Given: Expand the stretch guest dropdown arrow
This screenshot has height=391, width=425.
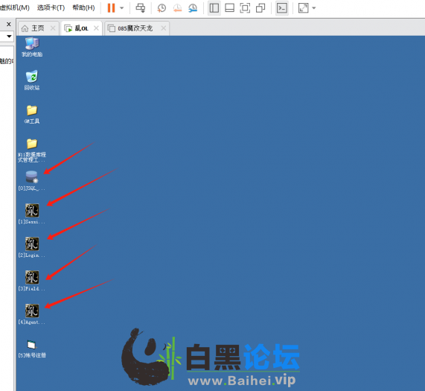Looking at the screenshot, I should (x=314, y=8).
